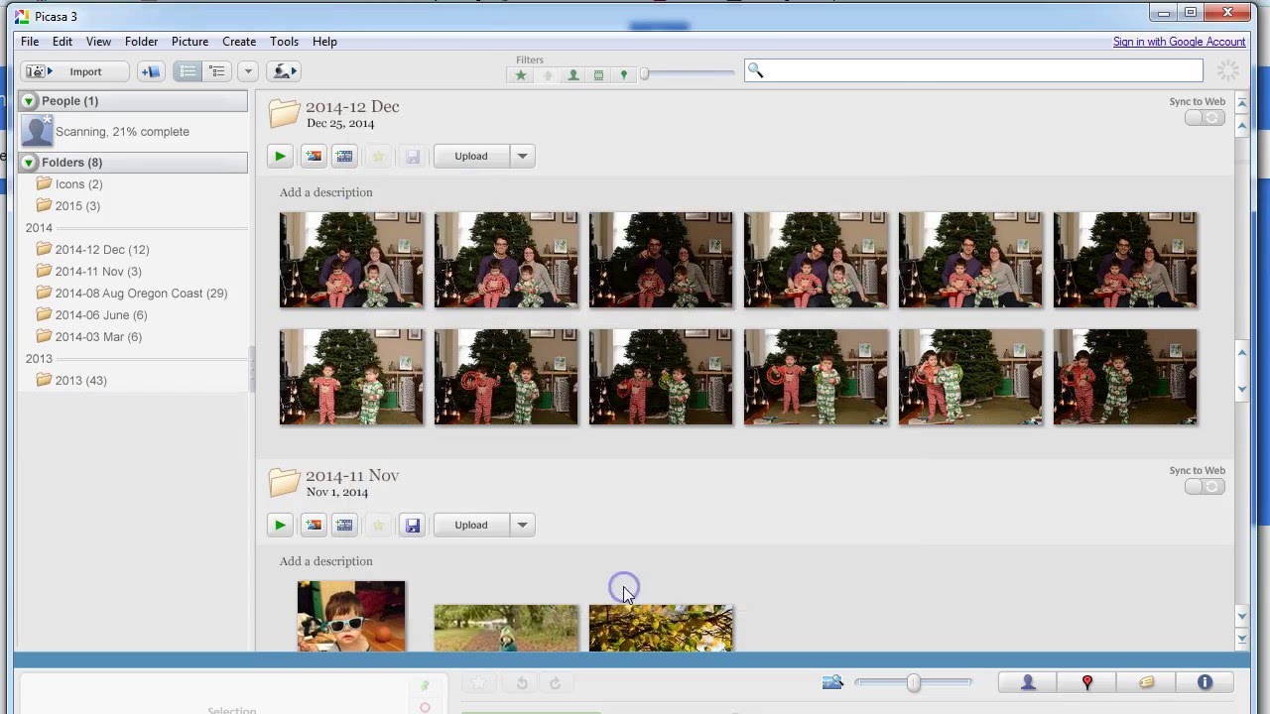
Task: Create photo collage for 2014-11 Nov folder
Action: pyautogui.click(x=314, y=525)
